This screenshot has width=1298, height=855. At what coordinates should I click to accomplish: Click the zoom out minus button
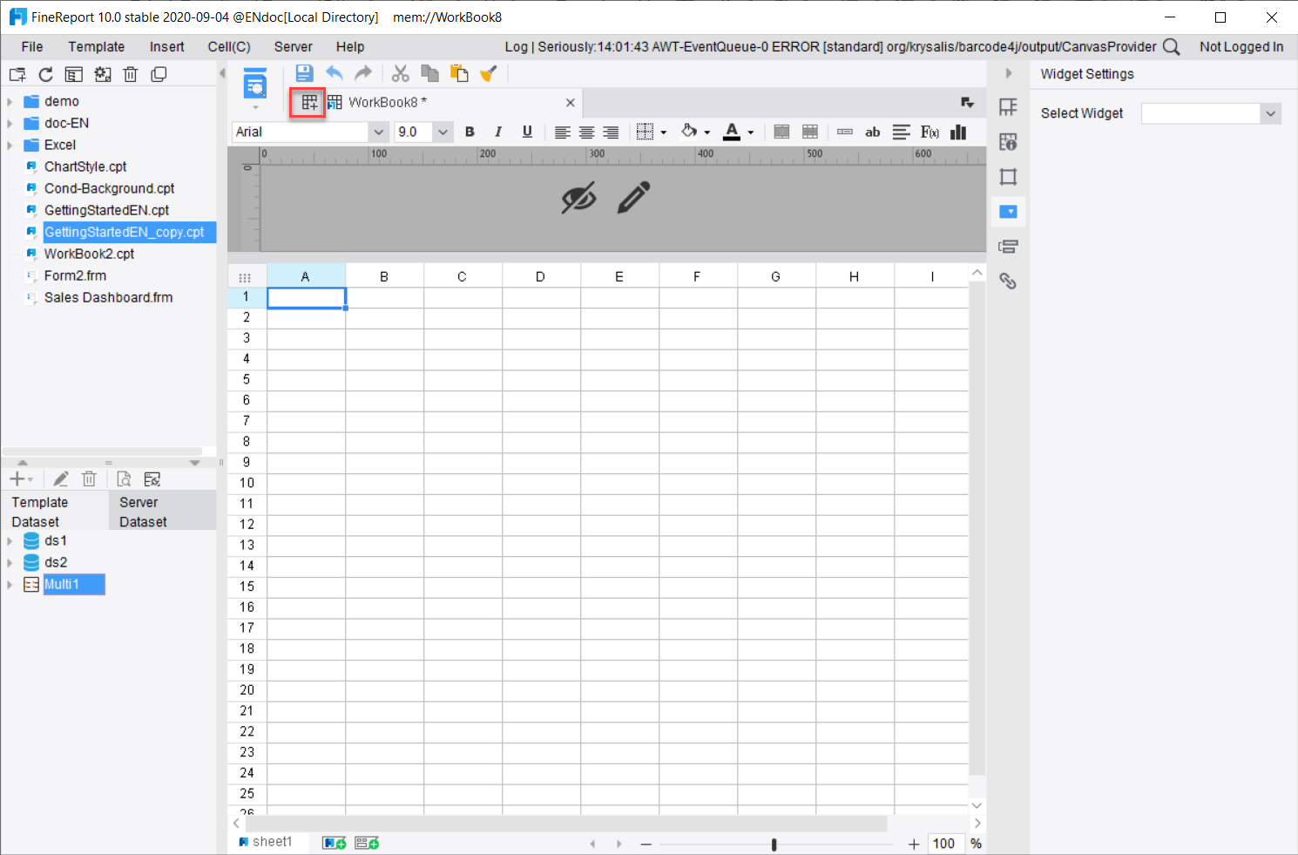pos(646,844)
